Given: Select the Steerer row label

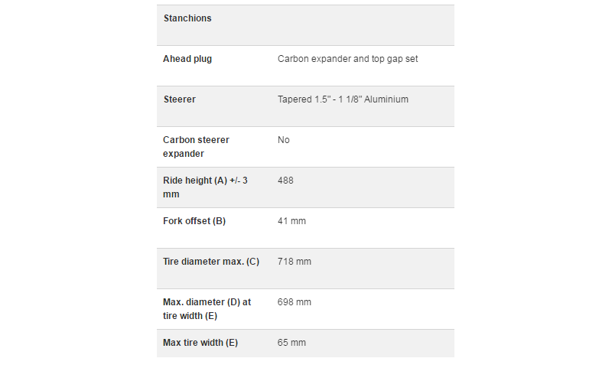Looking at the screenshot, I should point(180,99).
